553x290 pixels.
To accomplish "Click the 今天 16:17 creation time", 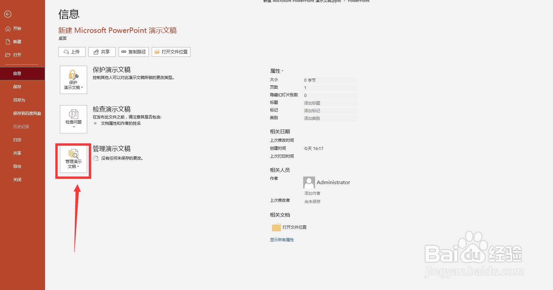I will (313, 149).
